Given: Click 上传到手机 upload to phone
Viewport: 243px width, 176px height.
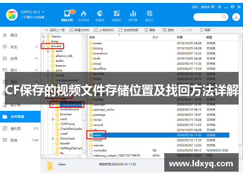Looking at the screenshot, I should 104,30.
